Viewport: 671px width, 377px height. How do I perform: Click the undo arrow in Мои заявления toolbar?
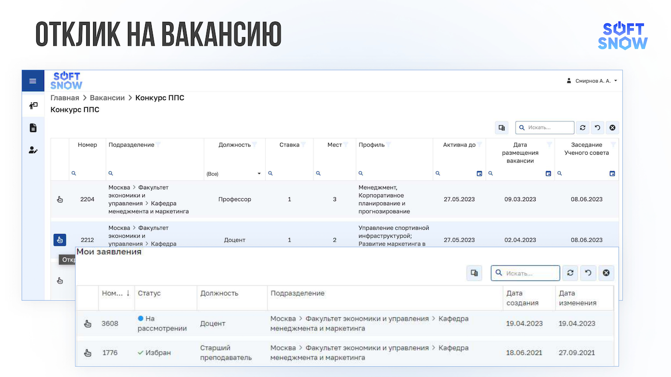(x=588, y=273)
